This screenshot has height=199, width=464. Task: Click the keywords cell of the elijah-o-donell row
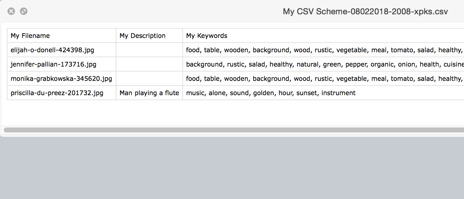311,50
